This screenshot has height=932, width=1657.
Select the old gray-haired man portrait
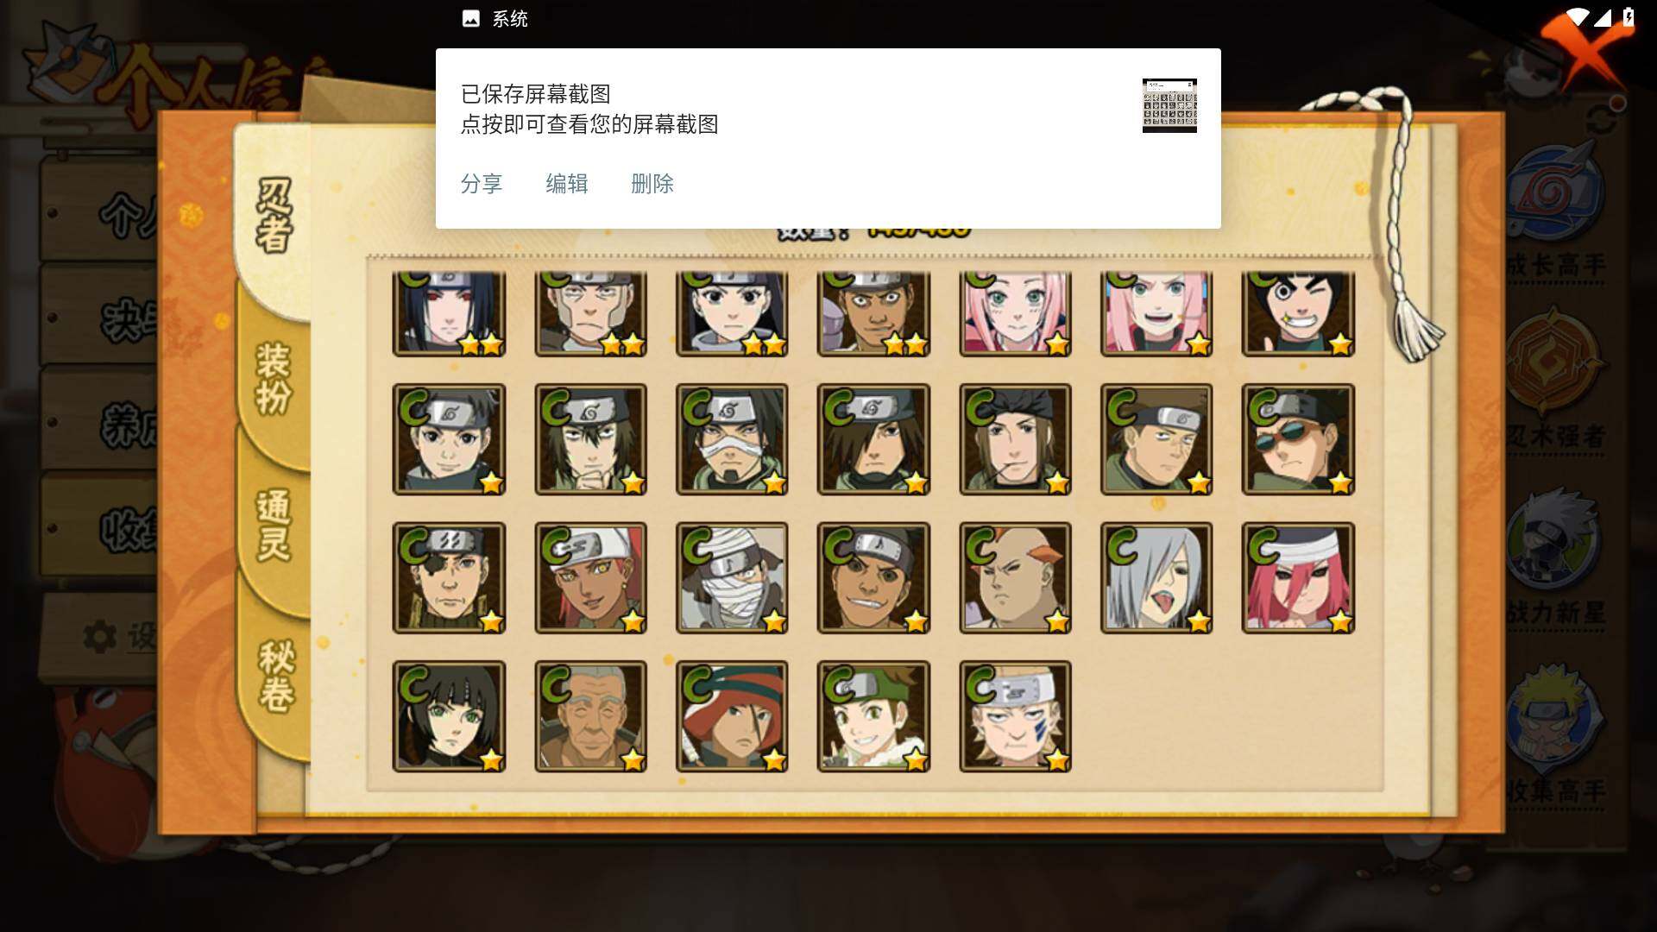click(x=590, y=716)
